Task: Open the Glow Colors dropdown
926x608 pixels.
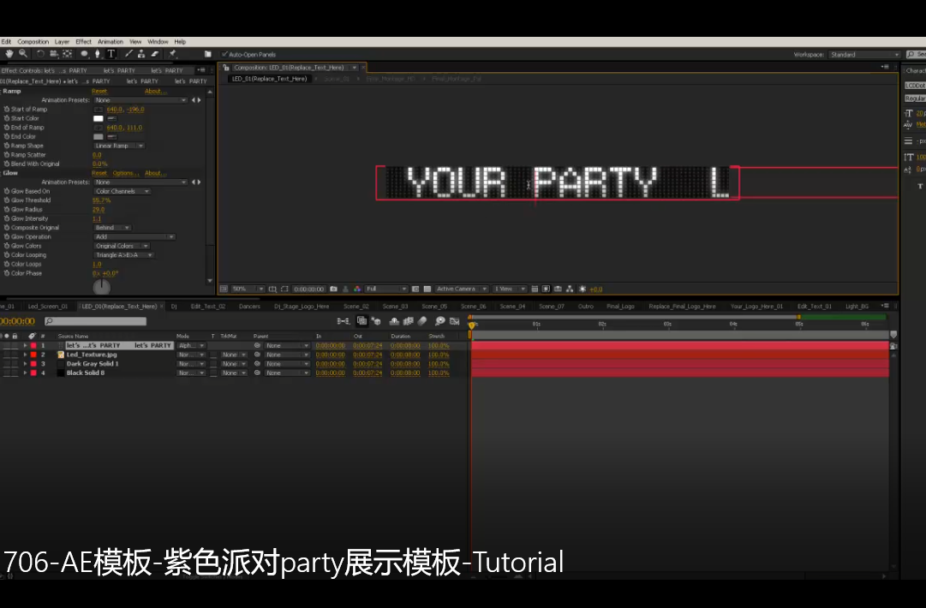Action: pyautogui.click(x=122, y=246)
